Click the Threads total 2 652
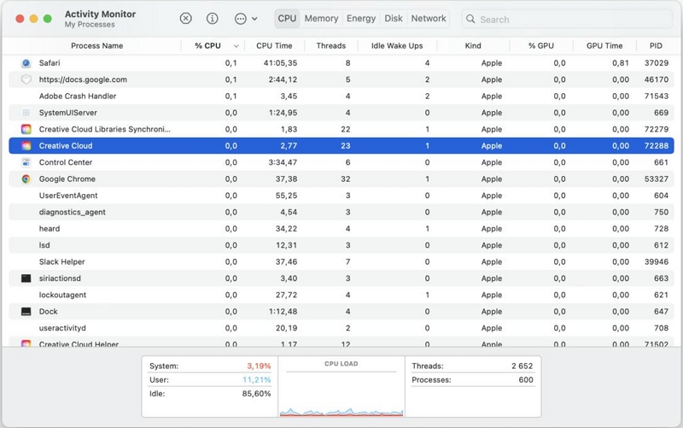683x428 pixels. (522, 366)
